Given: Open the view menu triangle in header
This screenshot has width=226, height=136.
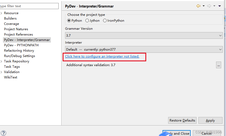Looking at the screenshot, I should (220, 6).
